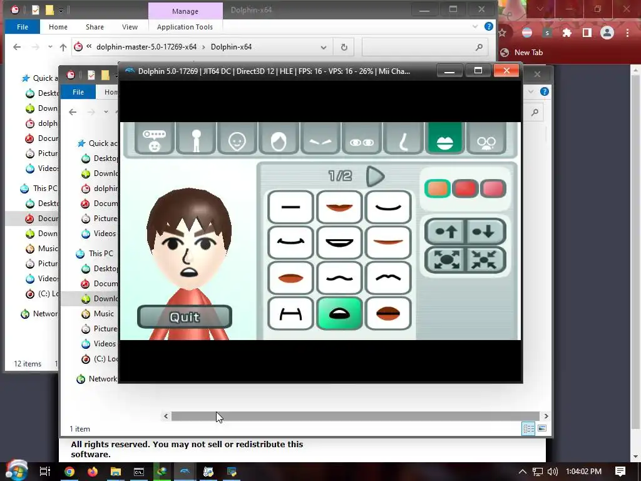Select the highlighted open frown mouth

click(339, 313)
